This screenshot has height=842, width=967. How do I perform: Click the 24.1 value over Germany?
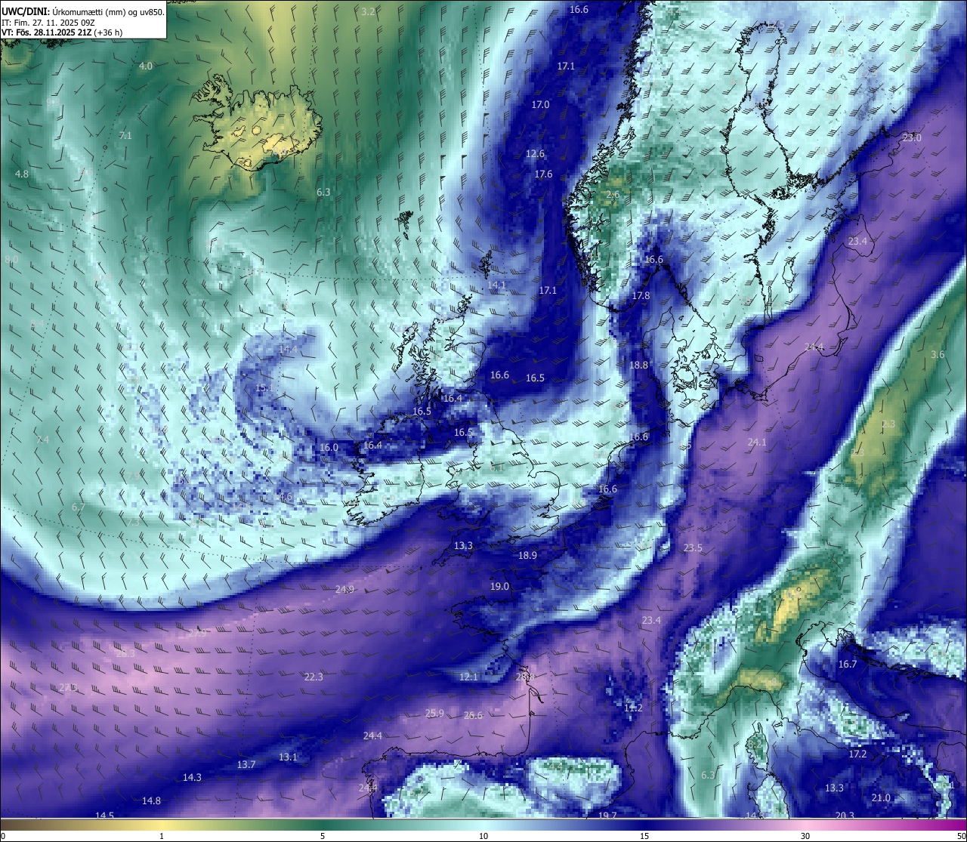click(757, 443)
